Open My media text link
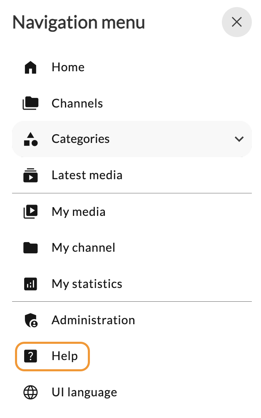The image size is (261, 418). (x=79, y=212)
